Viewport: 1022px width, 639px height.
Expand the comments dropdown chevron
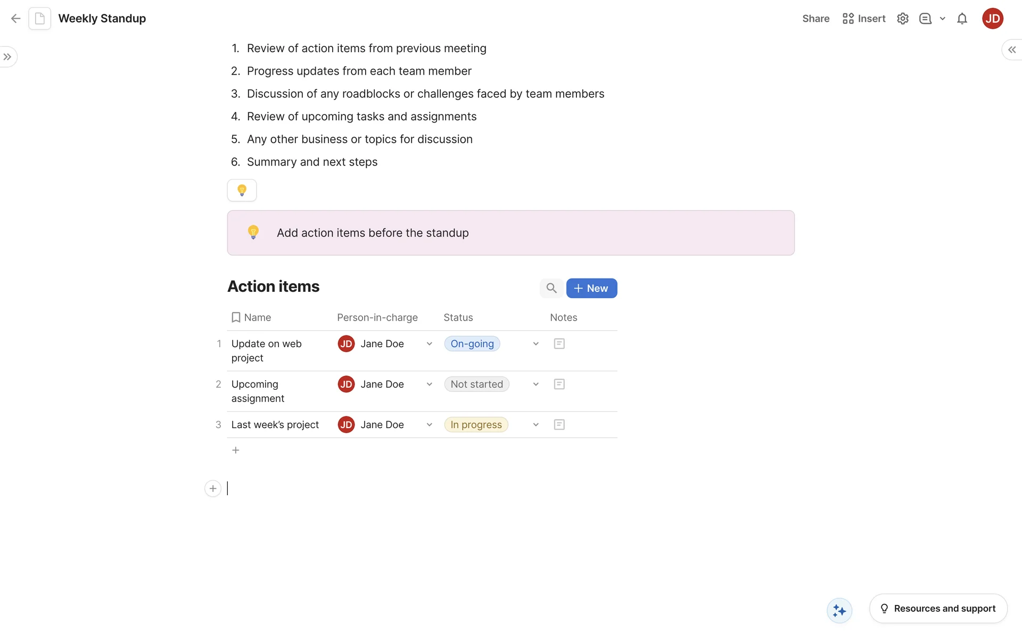coord(942,19)
